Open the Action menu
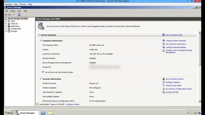The height and width of the screenshot is (115, 205). click(13, 11)
